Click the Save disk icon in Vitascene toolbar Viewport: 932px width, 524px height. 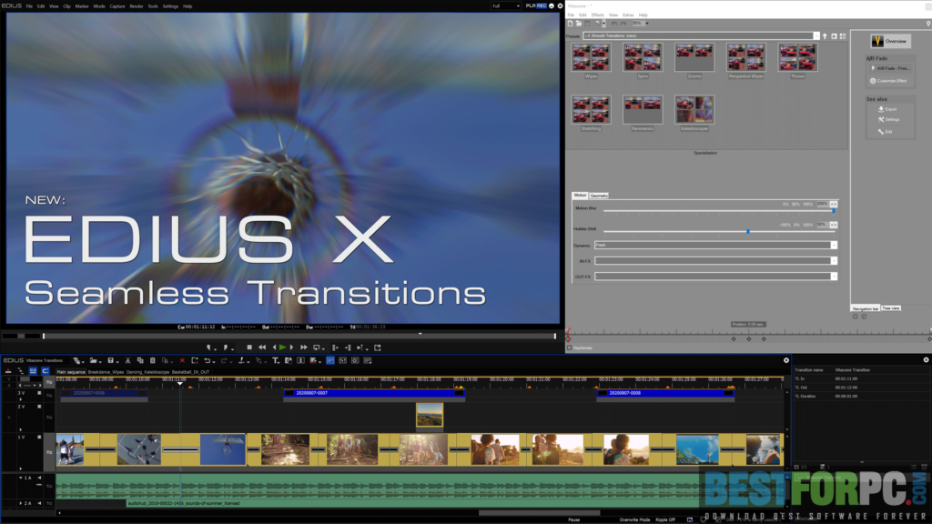587,24
